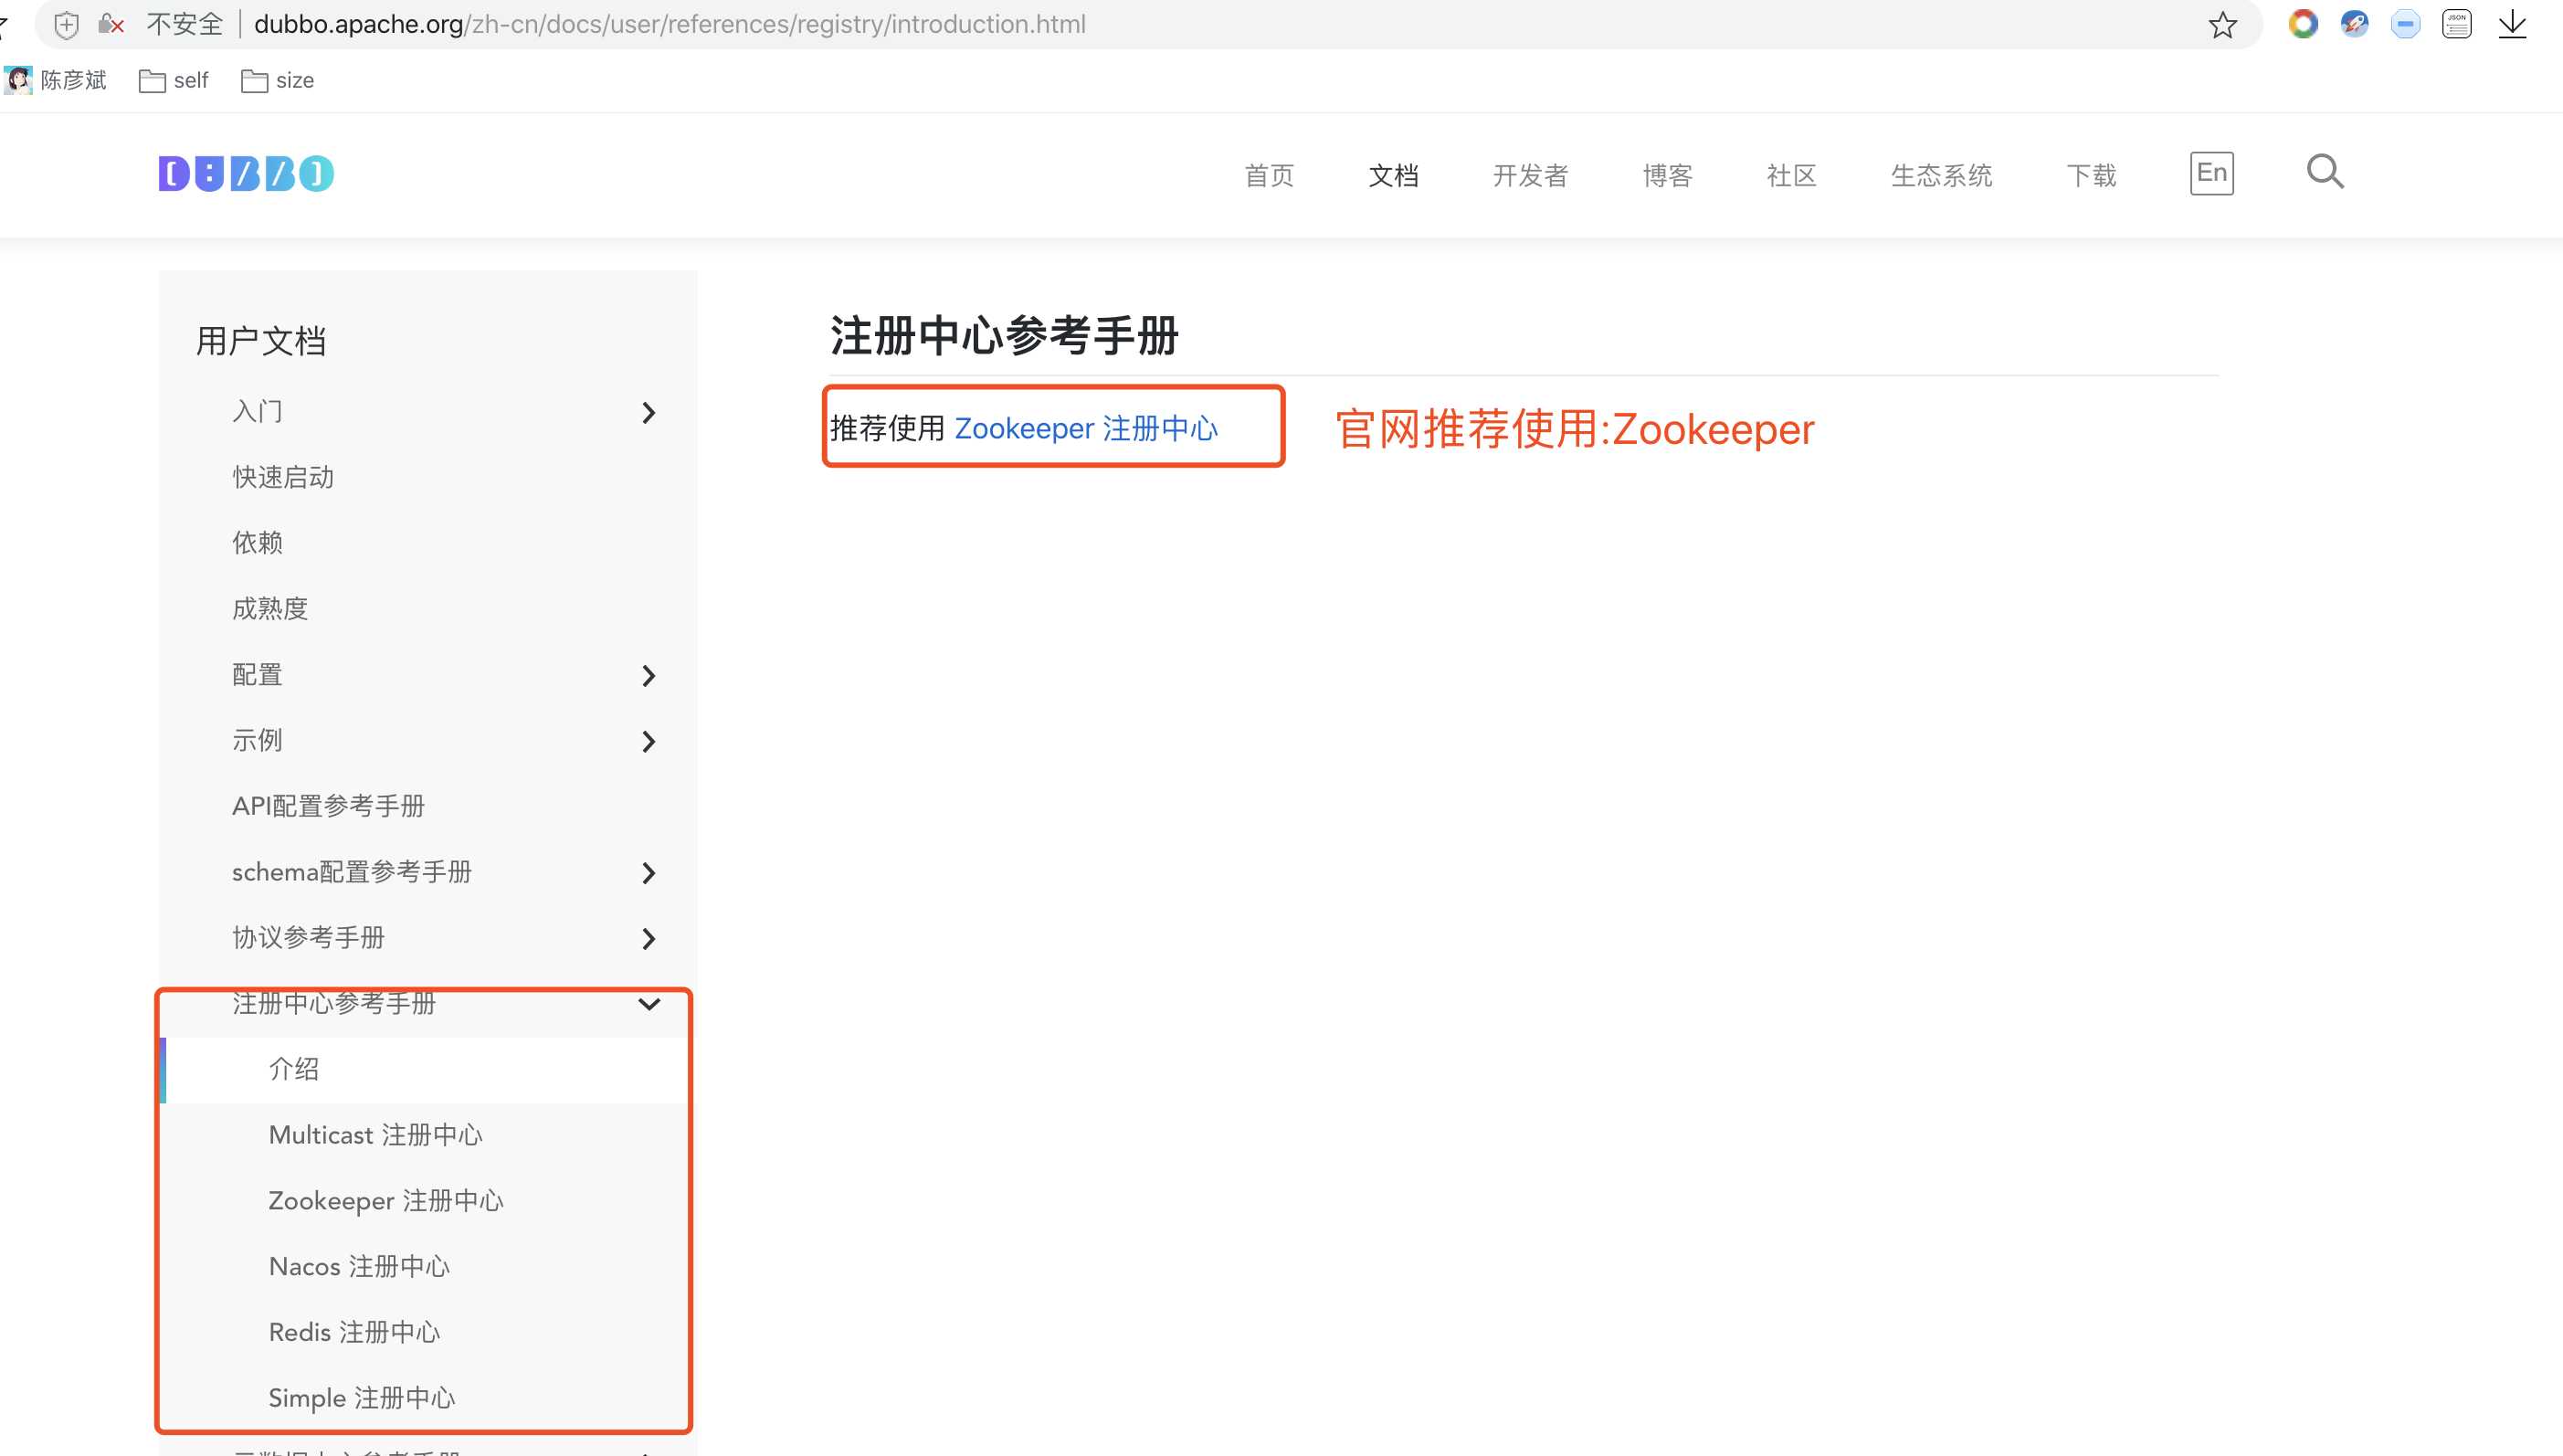This screenshot has width=2563, height=1456.
Task: Switch language with the En button
Action: click(x=2211, y=173)
